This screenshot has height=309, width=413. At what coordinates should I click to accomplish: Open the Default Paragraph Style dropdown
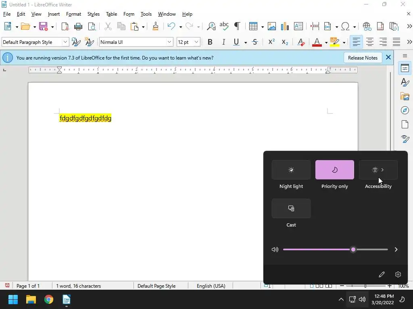[x=65, y=42]
